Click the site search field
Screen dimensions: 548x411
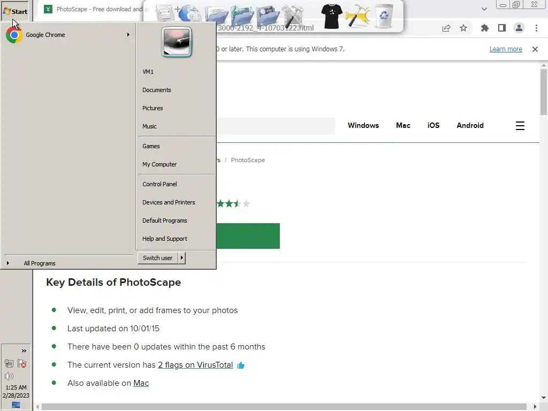point(276,126)
